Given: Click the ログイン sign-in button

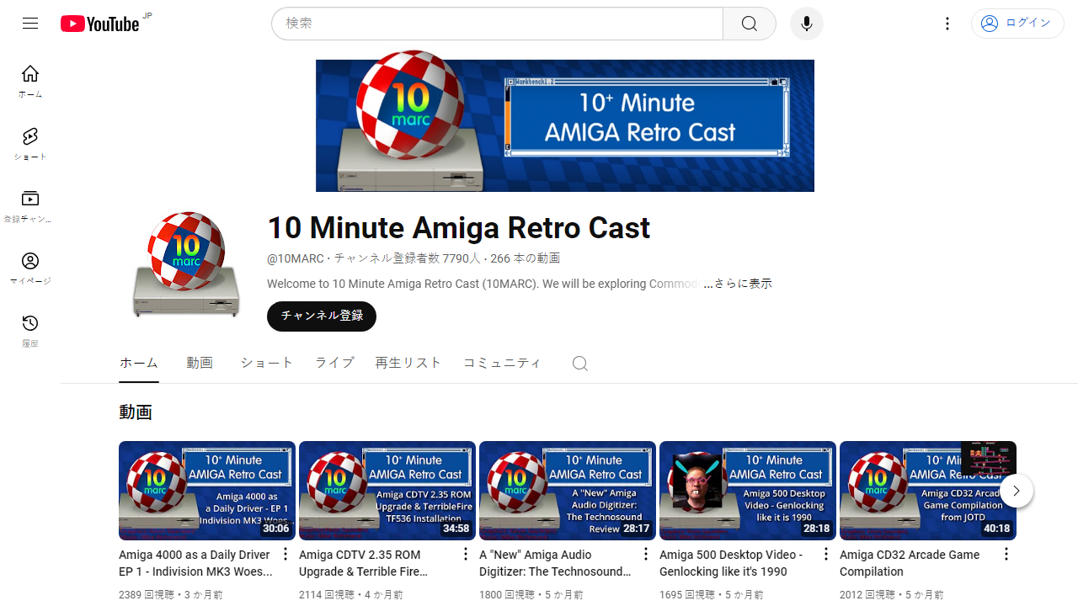Looking at the screenshot, I should tap(1017, 24).
